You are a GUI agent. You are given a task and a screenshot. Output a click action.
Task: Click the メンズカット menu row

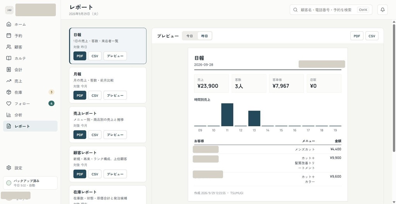click(268, 149)
